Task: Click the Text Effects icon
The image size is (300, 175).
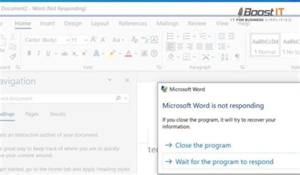Action: (x=96, y=53)
